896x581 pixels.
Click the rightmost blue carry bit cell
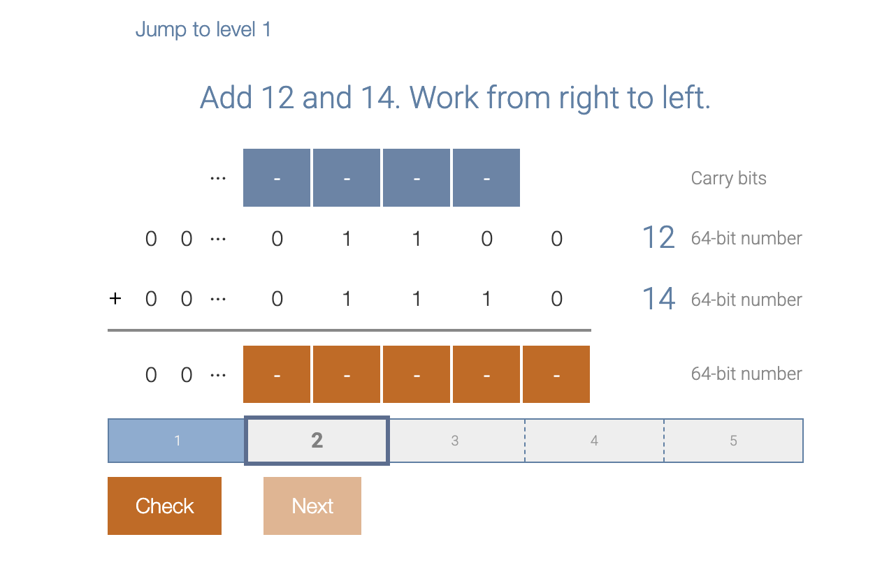pyautogui.click(x=486, y=177)
